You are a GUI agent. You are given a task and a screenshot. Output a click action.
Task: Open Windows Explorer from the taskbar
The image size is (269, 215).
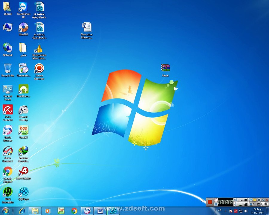35,211
